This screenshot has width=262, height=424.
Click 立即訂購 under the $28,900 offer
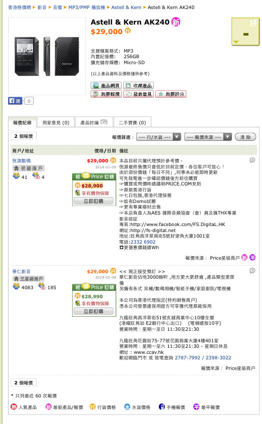[x=94, y=201]
